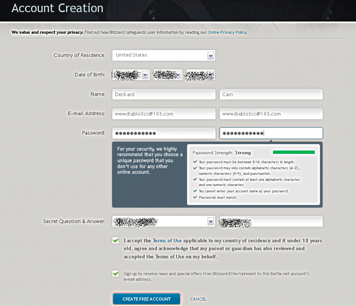Click the birth year field
356x306 pixels.
pos(200,75)
